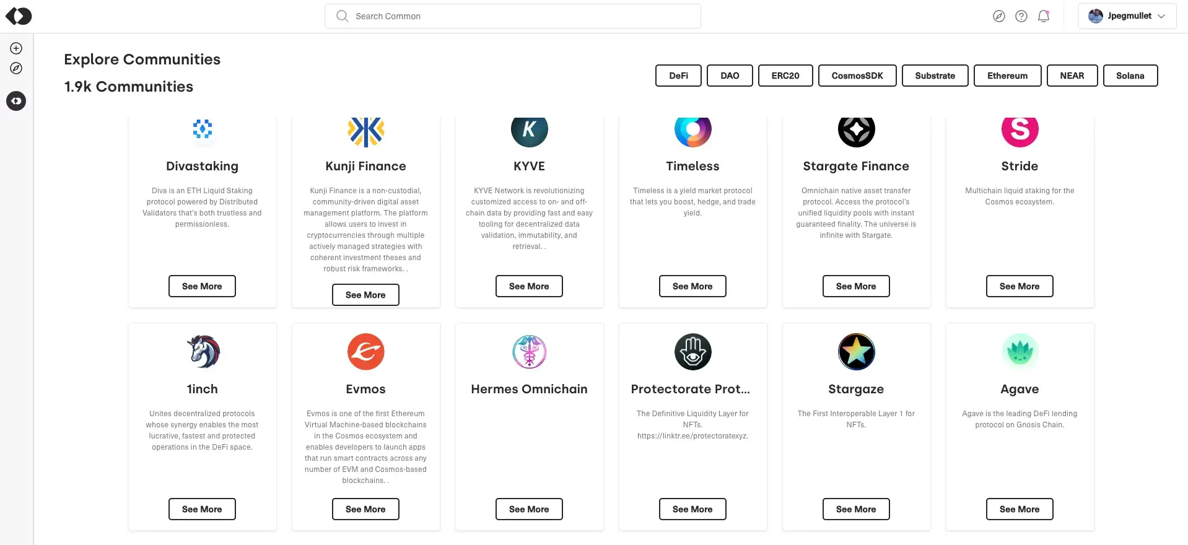This screenshot has width=1188, height=545.
Task: Click the plus icon in the left sidebar
Action: coord(16,48)
